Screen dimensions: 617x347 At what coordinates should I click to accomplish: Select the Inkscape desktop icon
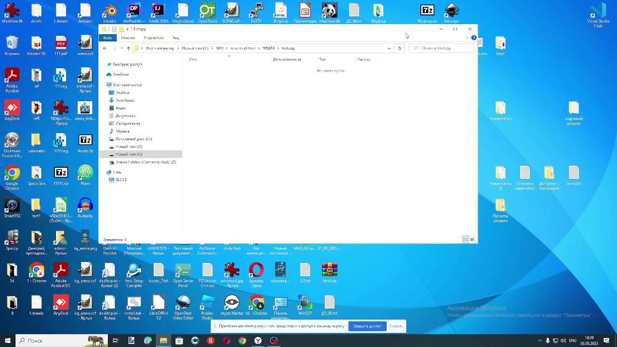tap(452, 13)
